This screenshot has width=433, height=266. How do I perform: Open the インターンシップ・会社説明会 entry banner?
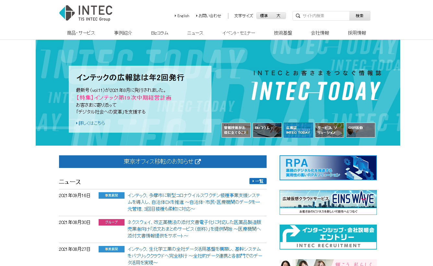point(328,237)
